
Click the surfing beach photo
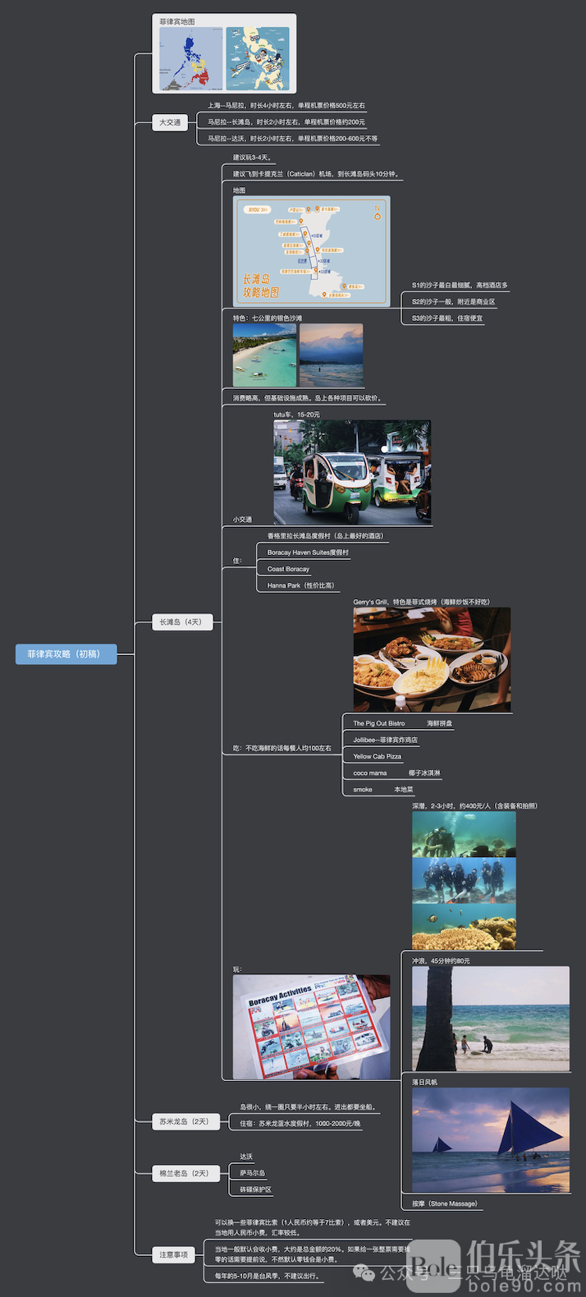point(490,1019)
